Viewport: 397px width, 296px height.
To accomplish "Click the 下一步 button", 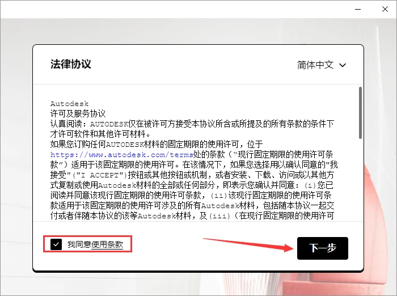I will click(x=322, y=248).
